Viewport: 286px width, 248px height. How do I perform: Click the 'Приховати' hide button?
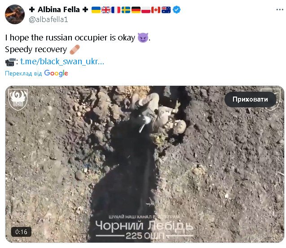click(250, 99)
